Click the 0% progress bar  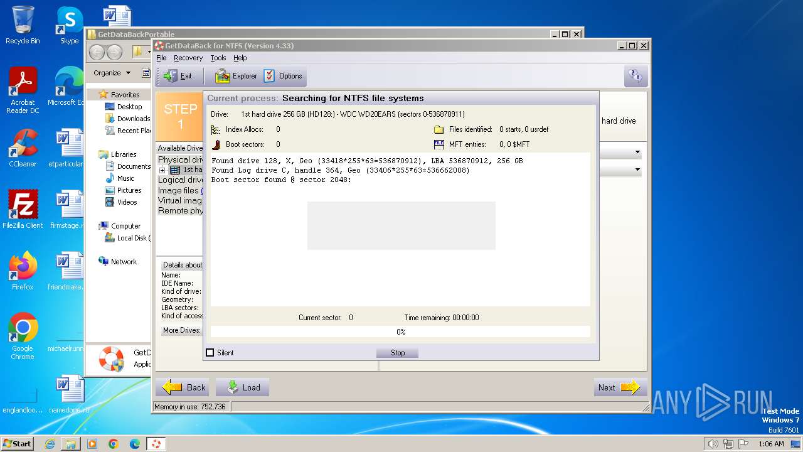[400, 331]
